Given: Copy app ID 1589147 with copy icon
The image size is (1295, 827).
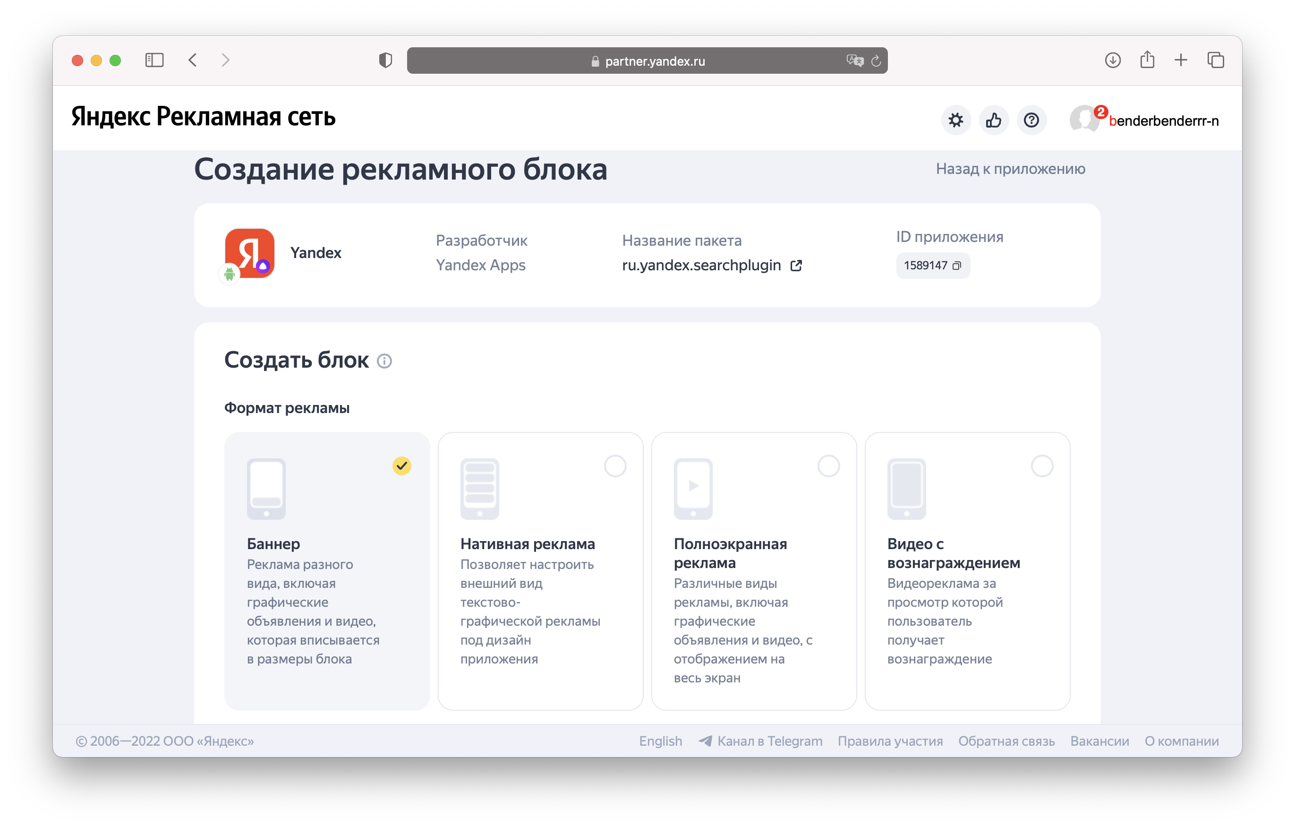Looking at the screenshot, I should pyautogui.click(x=957, y=265).
